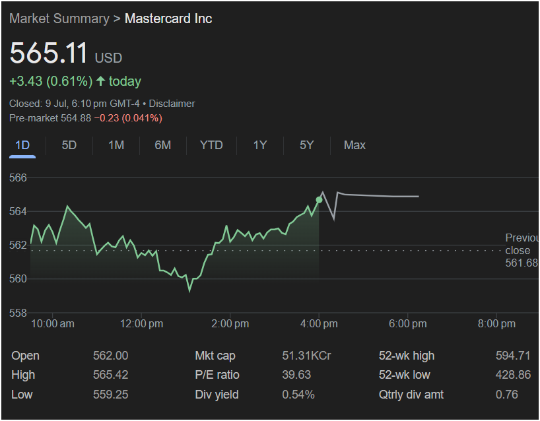View the 5Y chart range
The image size is (540, 421).
306,145
